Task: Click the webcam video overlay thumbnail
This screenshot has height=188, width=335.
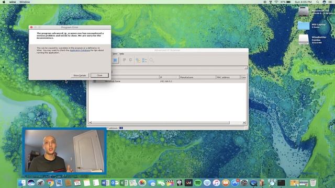Action: tap(64, 151)
